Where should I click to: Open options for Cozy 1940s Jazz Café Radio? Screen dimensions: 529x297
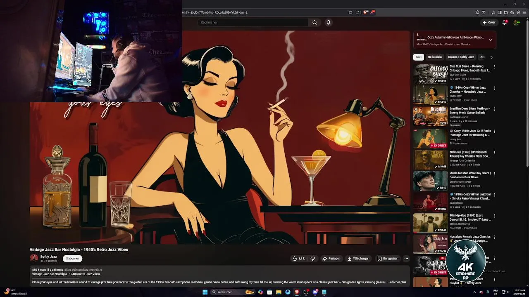click(x=494, y=131)
